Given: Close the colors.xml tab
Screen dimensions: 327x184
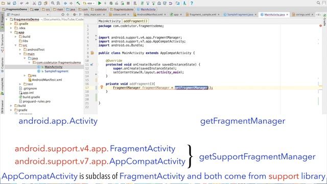Looking at the screenshot, I should point(128,15).
